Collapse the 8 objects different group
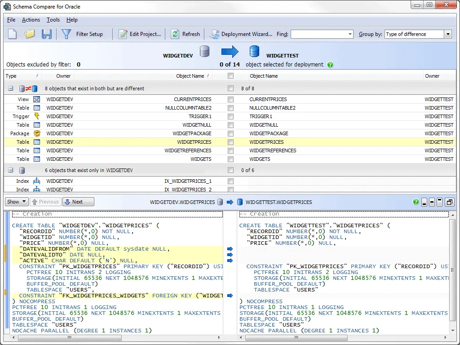460x345 pixels. pos(10,88)
